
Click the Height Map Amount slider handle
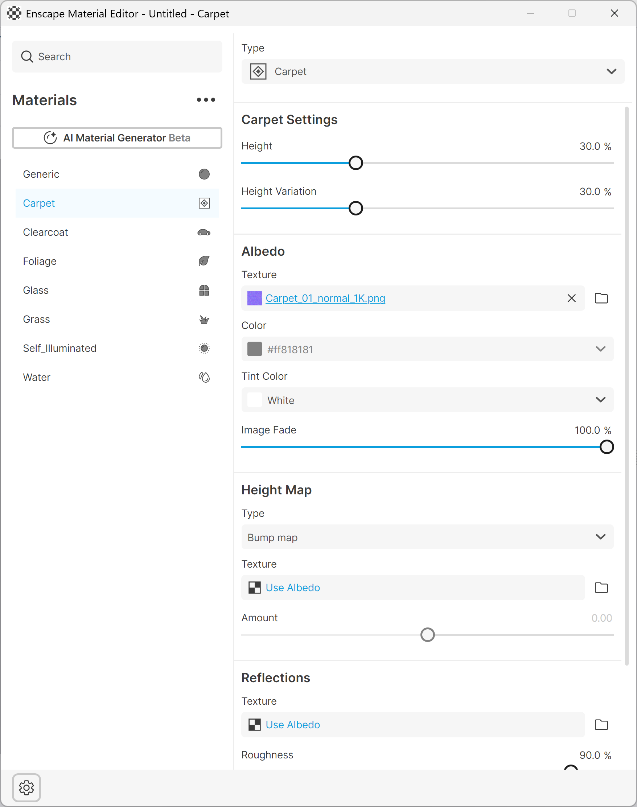pos(427,635)
